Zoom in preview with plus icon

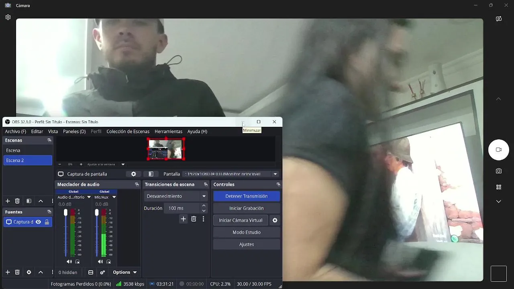tap(81, 164)
